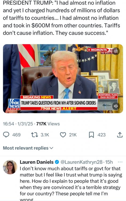The height and width of the screenshot is (201, 126).
Task: Click the chevron beside relevant replies
Action: click(x=51, y=148)
